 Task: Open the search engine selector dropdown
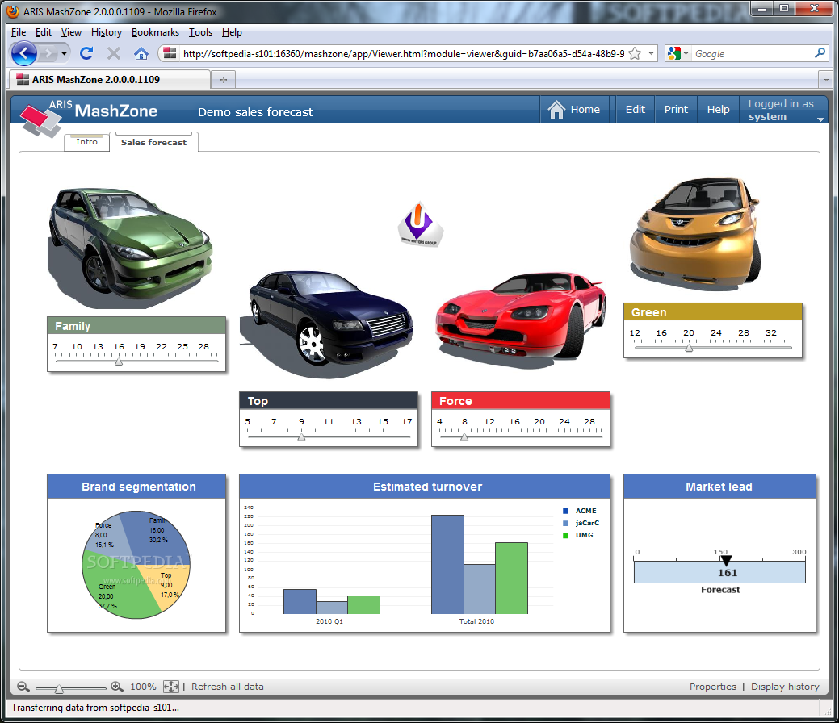click(686, 53)
